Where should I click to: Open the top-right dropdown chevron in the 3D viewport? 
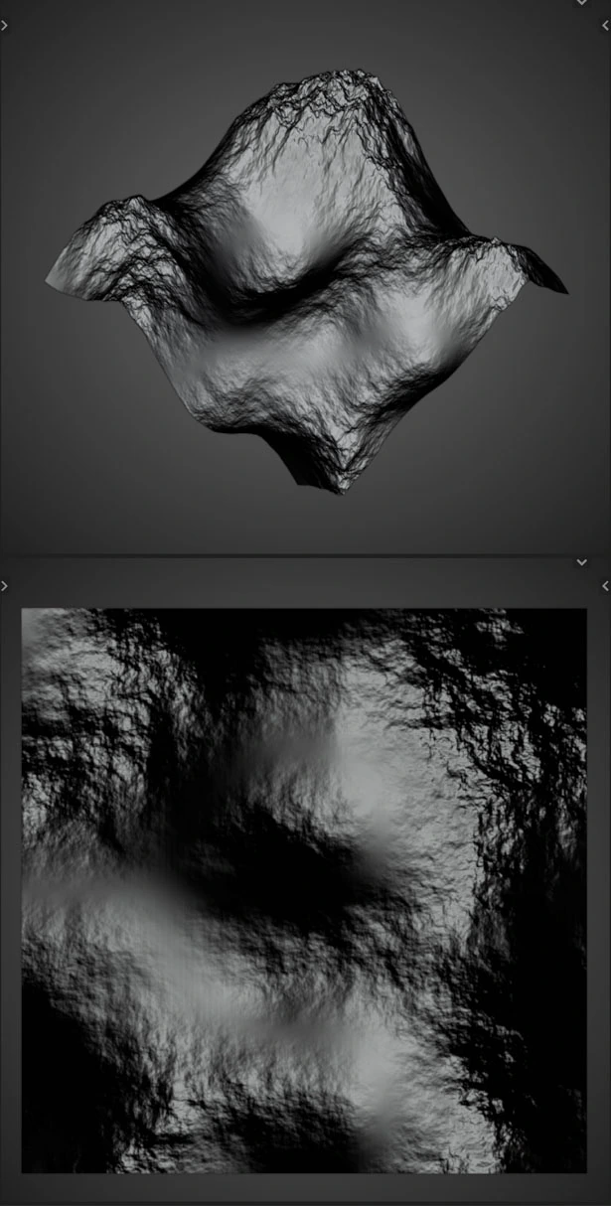pos(582,3)
